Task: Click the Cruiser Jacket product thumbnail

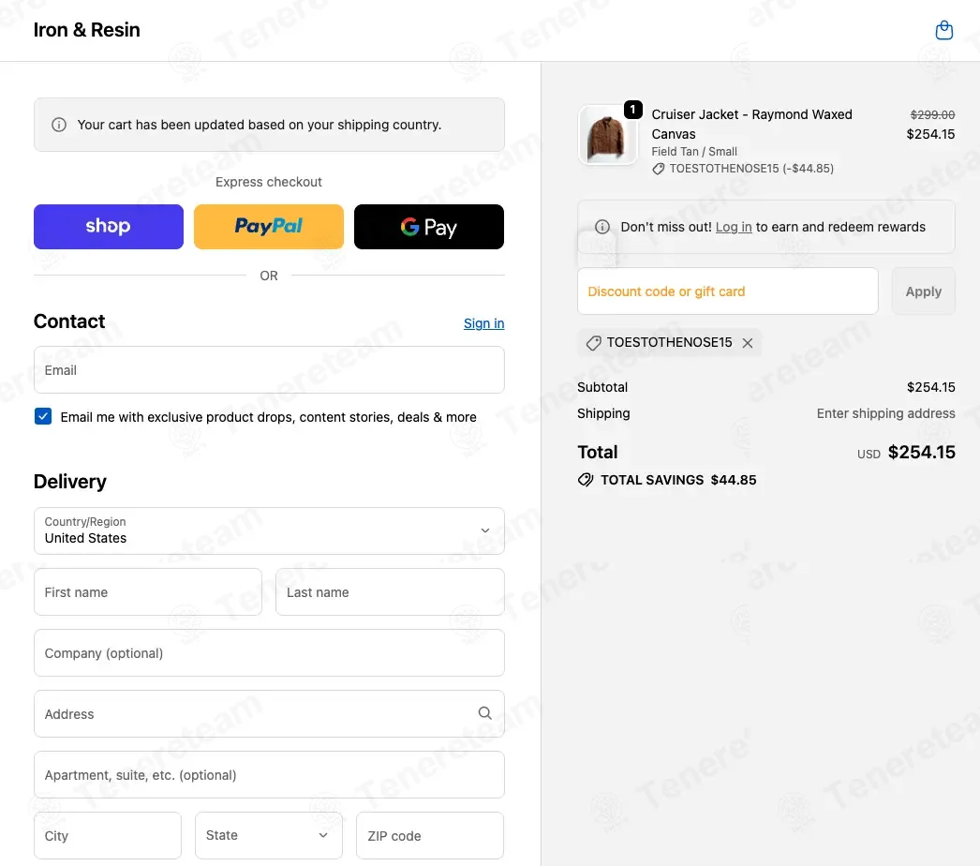Action: (x=607, y=135)
